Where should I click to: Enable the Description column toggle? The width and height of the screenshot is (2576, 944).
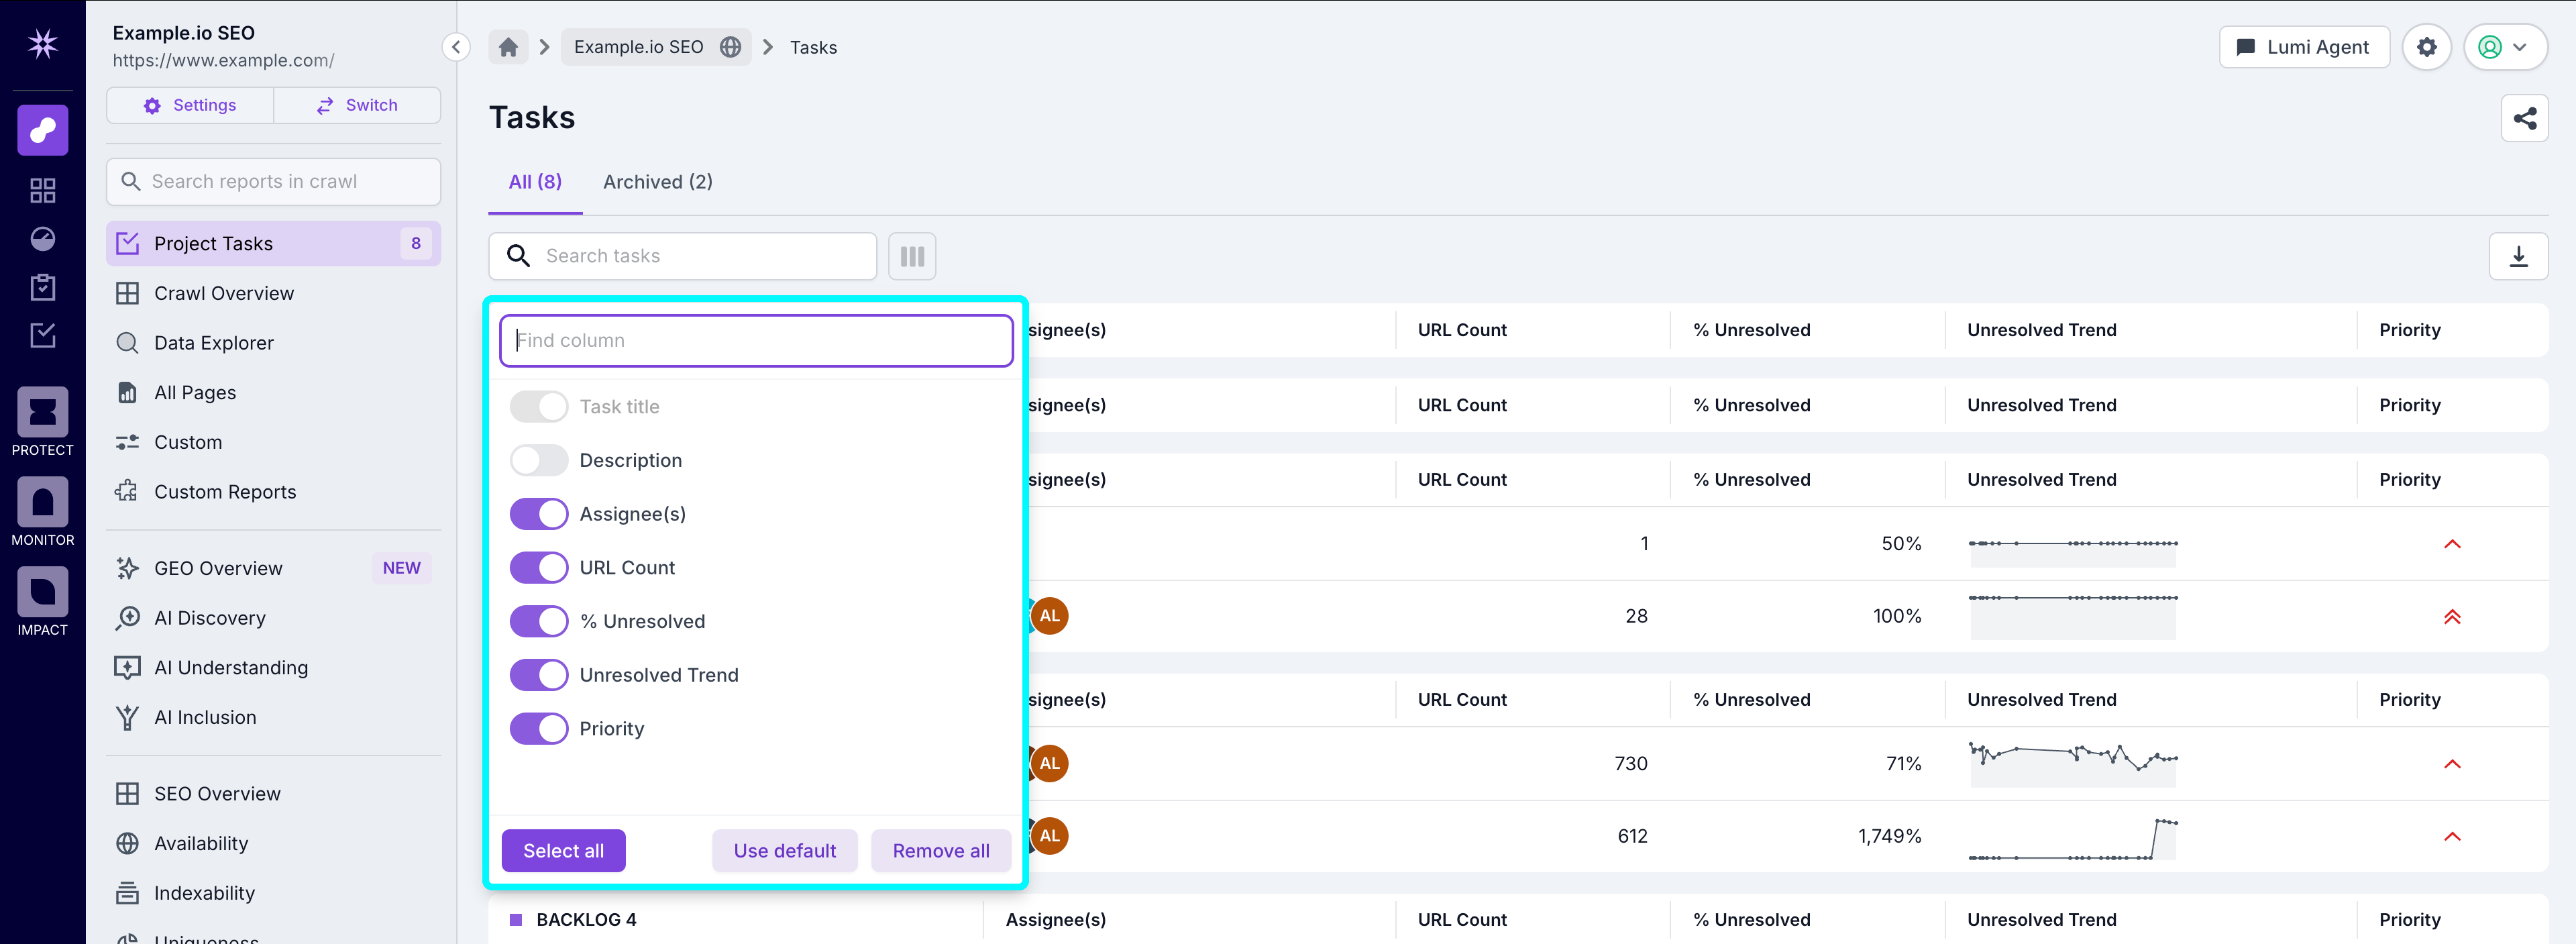(x=538, y=460)
